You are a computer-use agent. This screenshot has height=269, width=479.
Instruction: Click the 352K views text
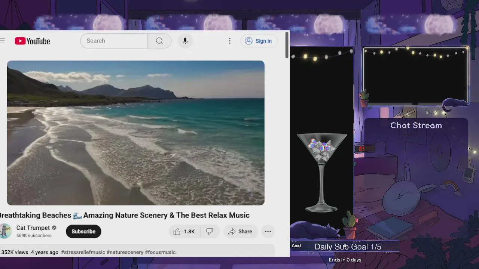[x=15, y=252]
